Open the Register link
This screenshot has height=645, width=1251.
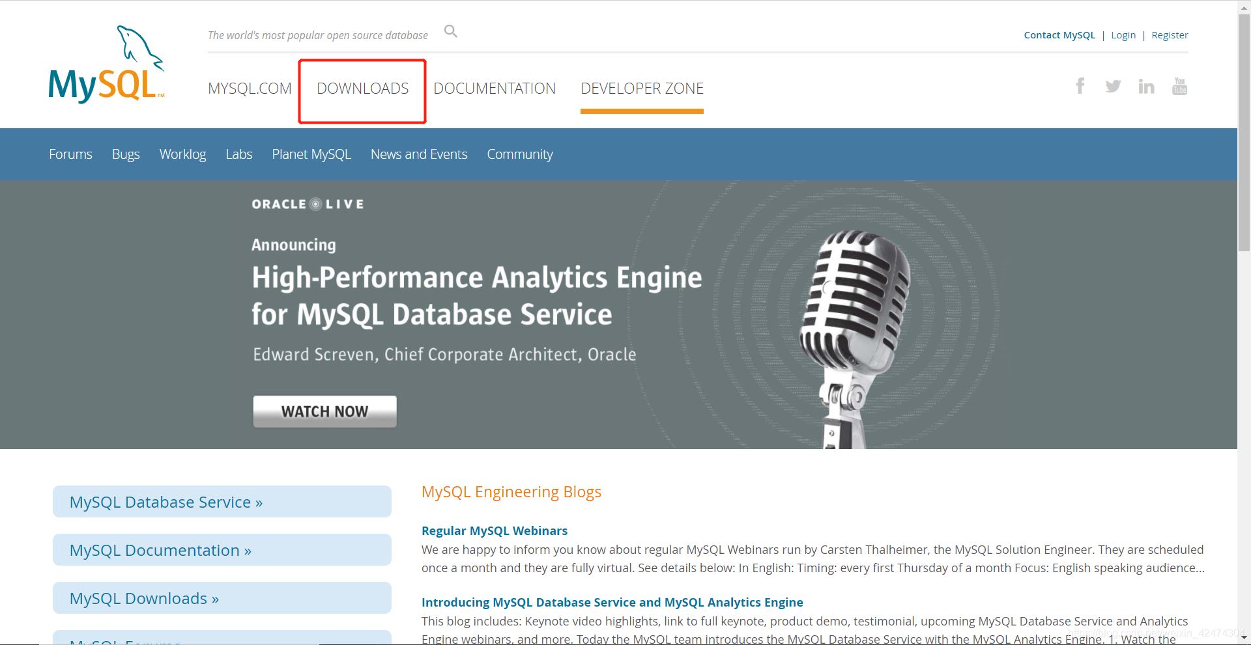(1170, 34)
